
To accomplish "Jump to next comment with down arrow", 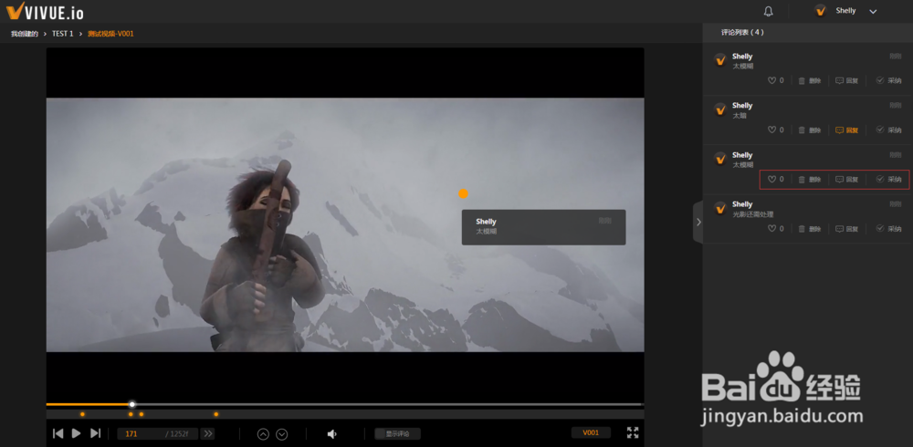I will pos(282,433).
